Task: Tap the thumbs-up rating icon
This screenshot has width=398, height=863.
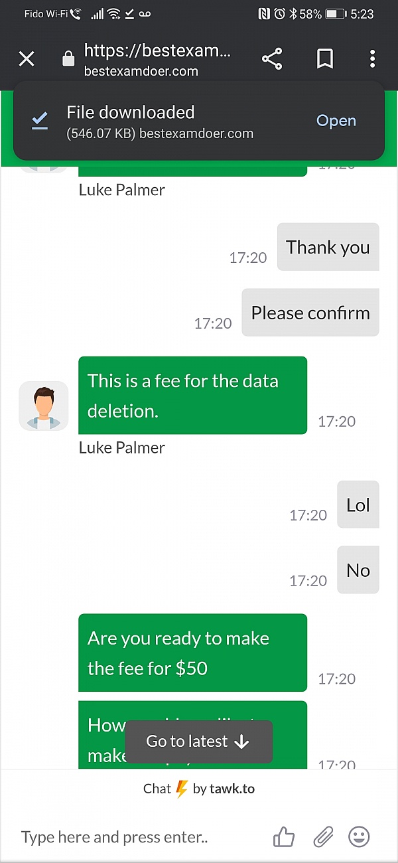Action: click(284, 836)
